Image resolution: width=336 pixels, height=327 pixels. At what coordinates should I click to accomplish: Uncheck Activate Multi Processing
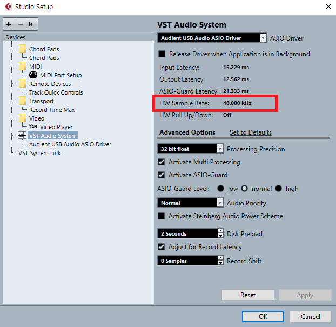pos(162,162)
